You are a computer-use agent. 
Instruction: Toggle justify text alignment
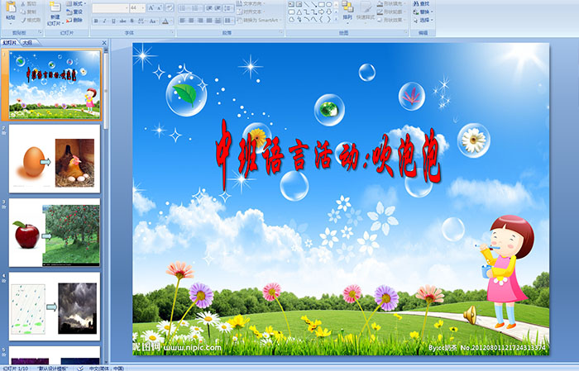tap(209, 21)
